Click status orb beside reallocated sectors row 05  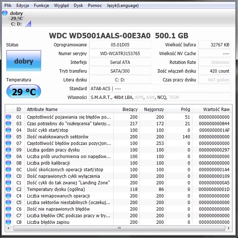[x=8, y=137]
